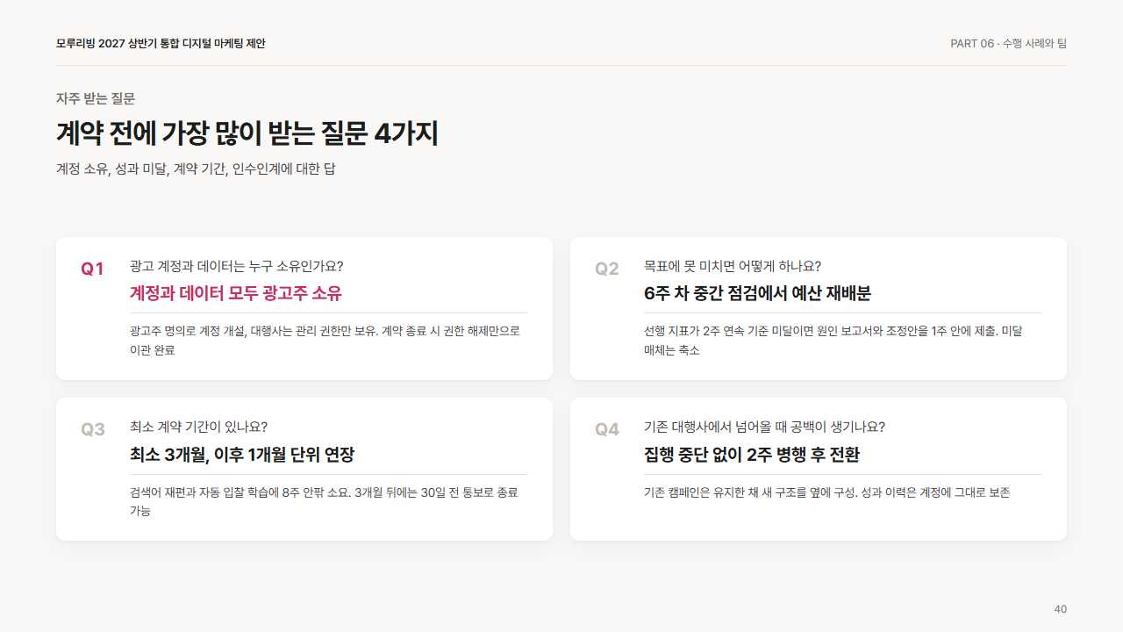Click the Q3 label
Viewport: 1123px width, 632px height.
pos(93,429)
